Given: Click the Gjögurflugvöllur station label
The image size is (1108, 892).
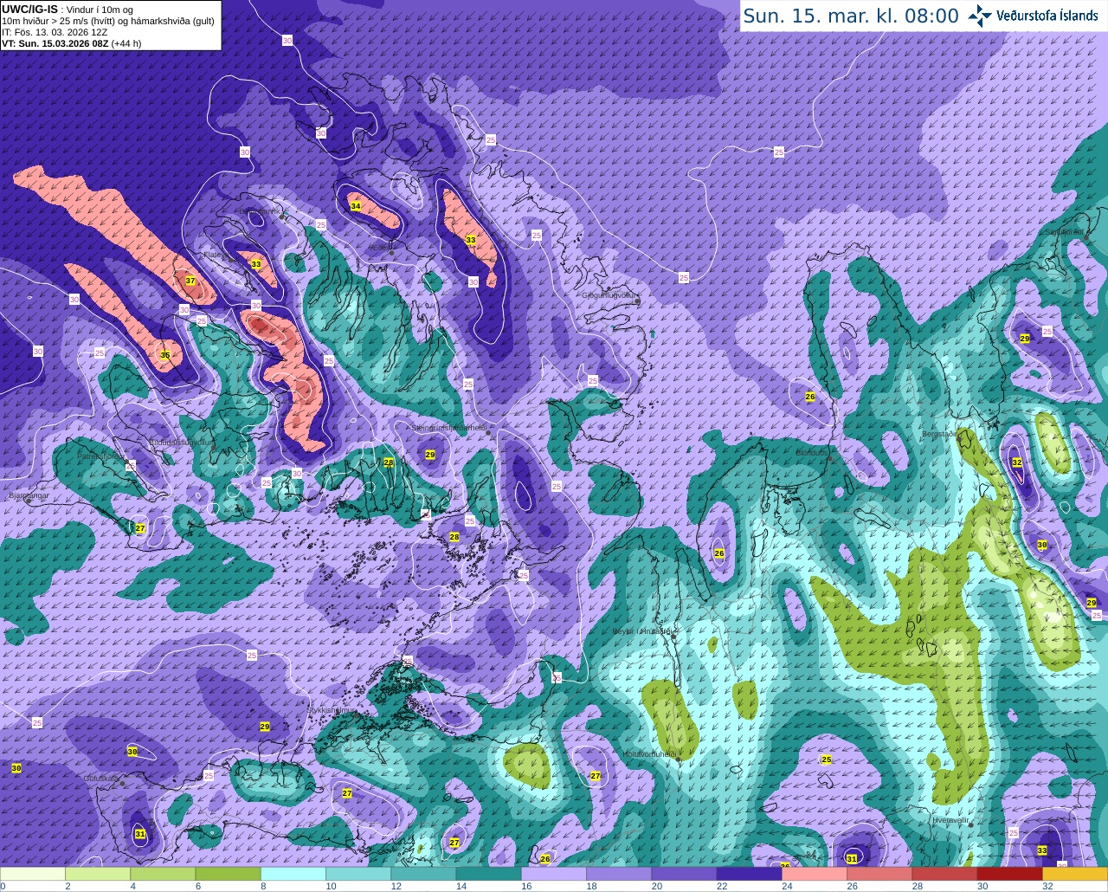Looking at the screenshot, I should click(609, 295).
